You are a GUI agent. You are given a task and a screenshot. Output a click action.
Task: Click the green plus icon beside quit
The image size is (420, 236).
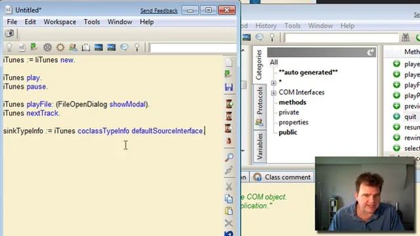coord(396,117)
